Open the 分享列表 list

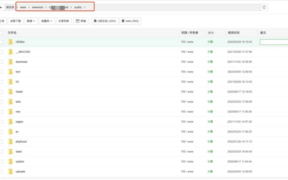(63, 21)
